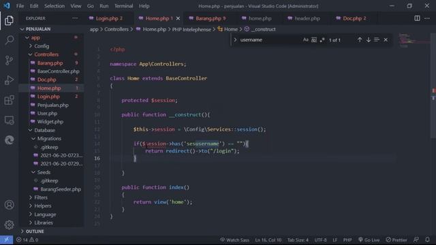Open notifications bell in status bar

coord(427,240)
